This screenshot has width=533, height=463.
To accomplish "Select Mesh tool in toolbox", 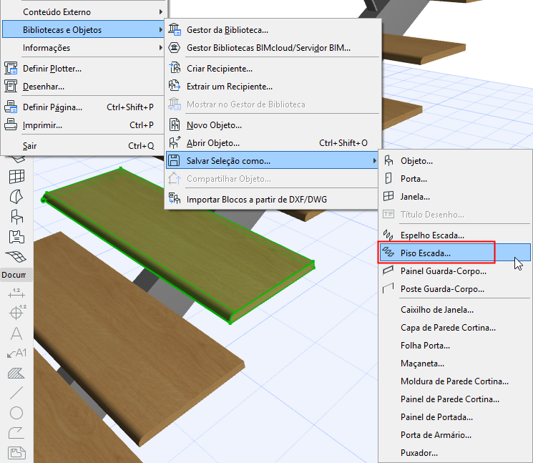I will [x=16, y=257].
